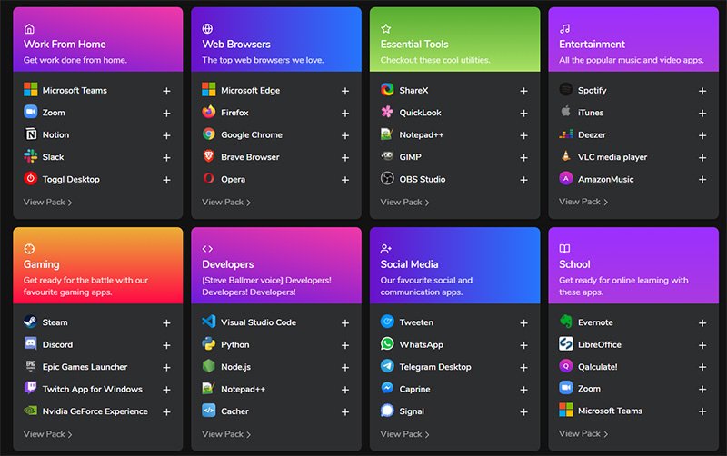Add Twitch App for Windows with plus button
The height and width of the screenshot is (456, 727).
coord(166,390)
